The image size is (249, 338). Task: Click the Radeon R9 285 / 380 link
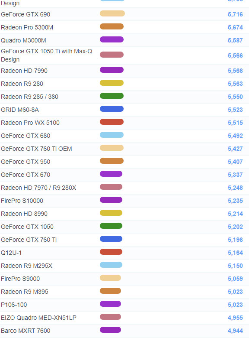tap(29, 97)
